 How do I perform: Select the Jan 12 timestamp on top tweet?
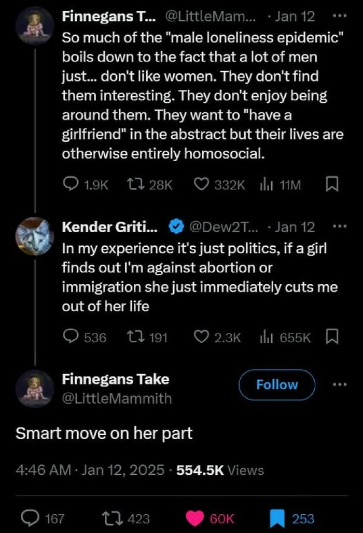coord(294,16)
